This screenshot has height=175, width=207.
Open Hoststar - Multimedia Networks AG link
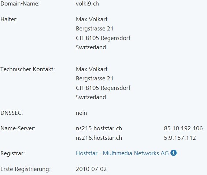pos(122,153)
